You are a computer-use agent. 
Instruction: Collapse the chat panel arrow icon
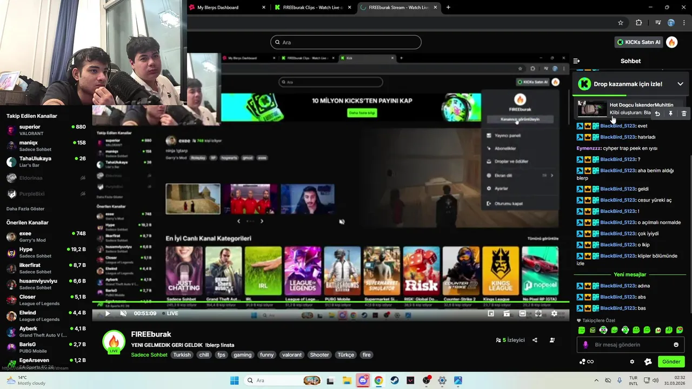click(x=576, y=61)
